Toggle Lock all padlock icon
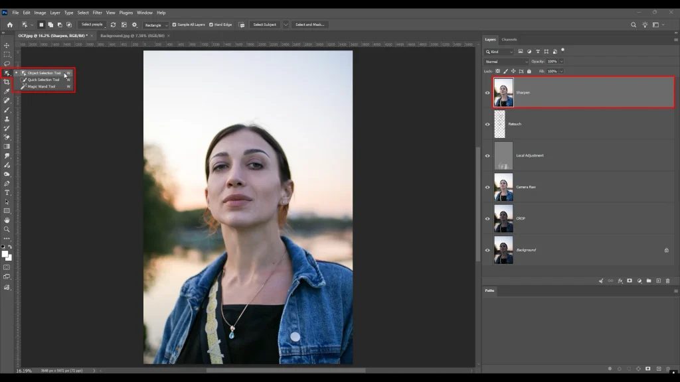 (529, 71)
